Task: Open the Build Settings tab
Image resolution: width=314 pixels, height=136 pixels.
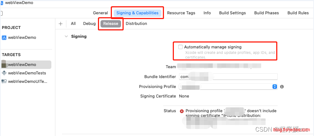Action: point(232,13)
